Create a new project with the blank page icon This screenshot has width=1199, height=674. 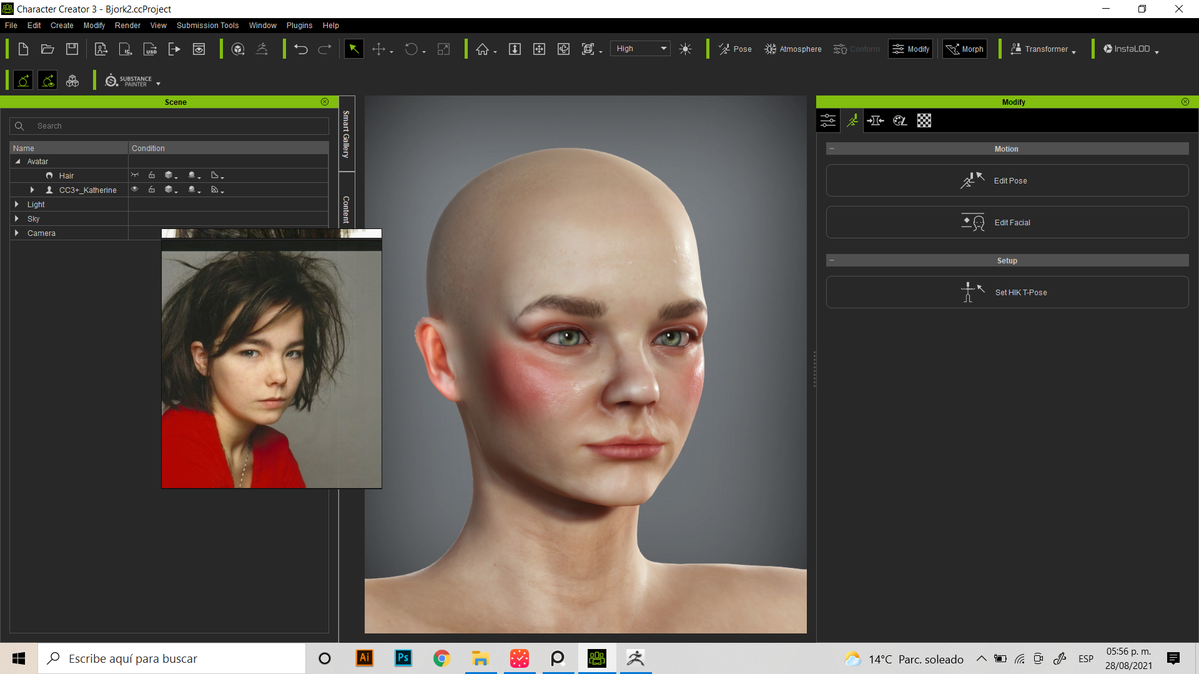tap(23, 49)
